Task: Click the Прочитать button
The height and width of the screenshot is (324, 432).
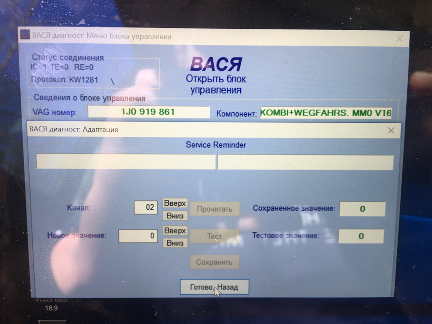Action: (x=215, y=209)
